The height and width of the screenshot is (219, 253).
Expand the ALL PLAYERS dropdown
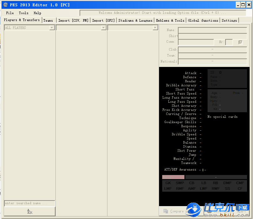tap(52, 28)
